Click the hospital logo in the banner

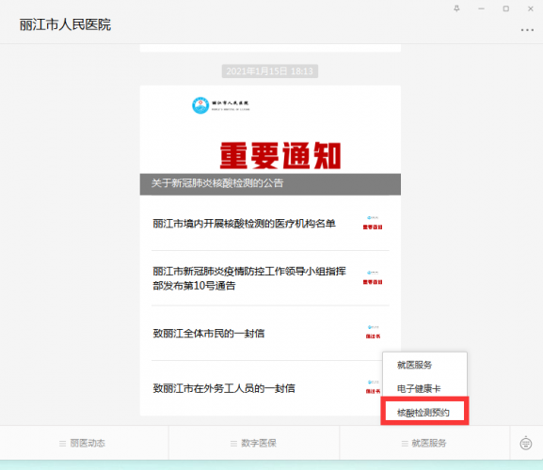(200, 105)
